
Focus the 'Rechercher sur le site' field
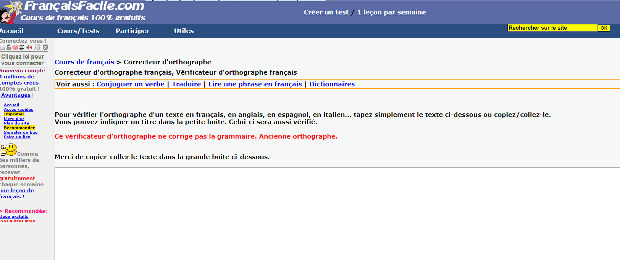[552, 28]
